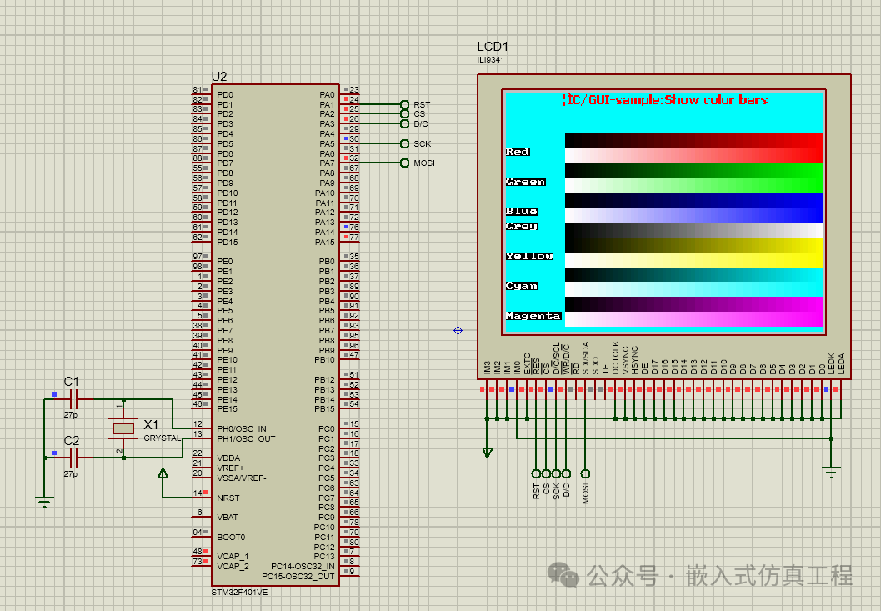The width and height of the screenshot is (881, 611).
Task: Select capacitor C2
Action: click(73, 458)
